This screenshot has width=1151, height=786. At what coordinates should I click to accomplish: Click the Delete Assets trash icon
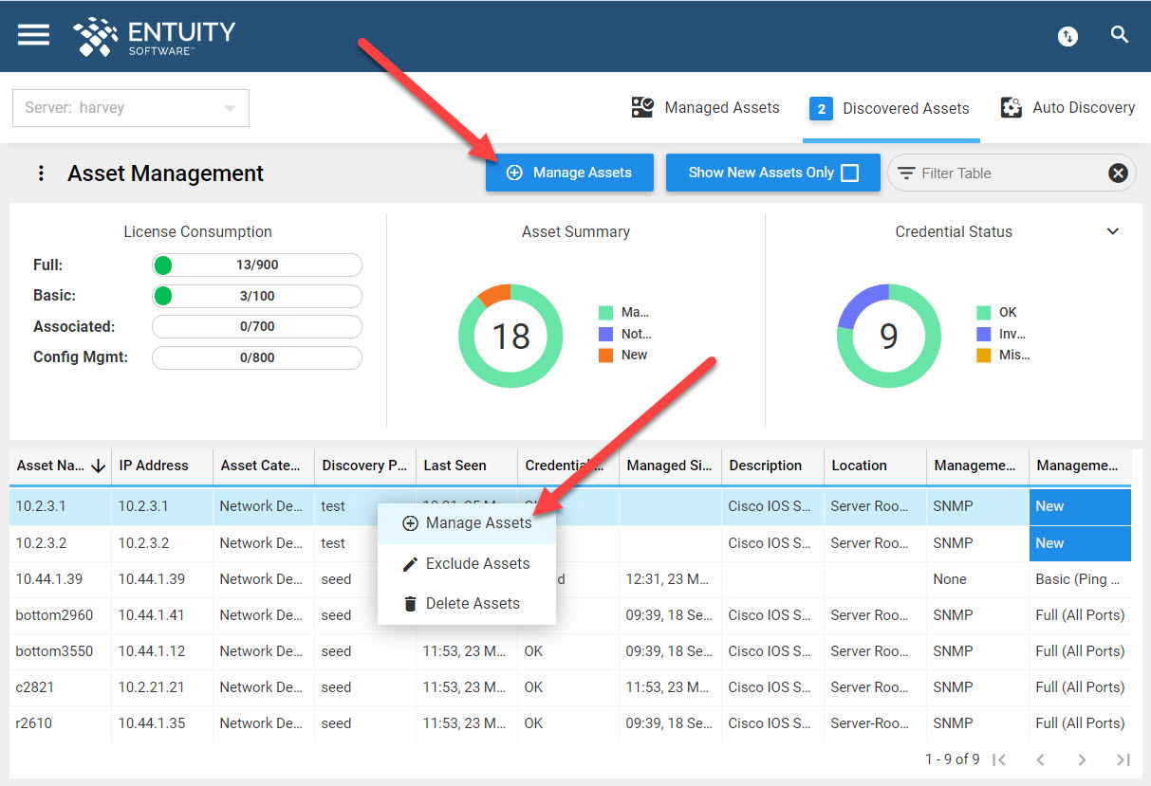[x=413, y=603]
